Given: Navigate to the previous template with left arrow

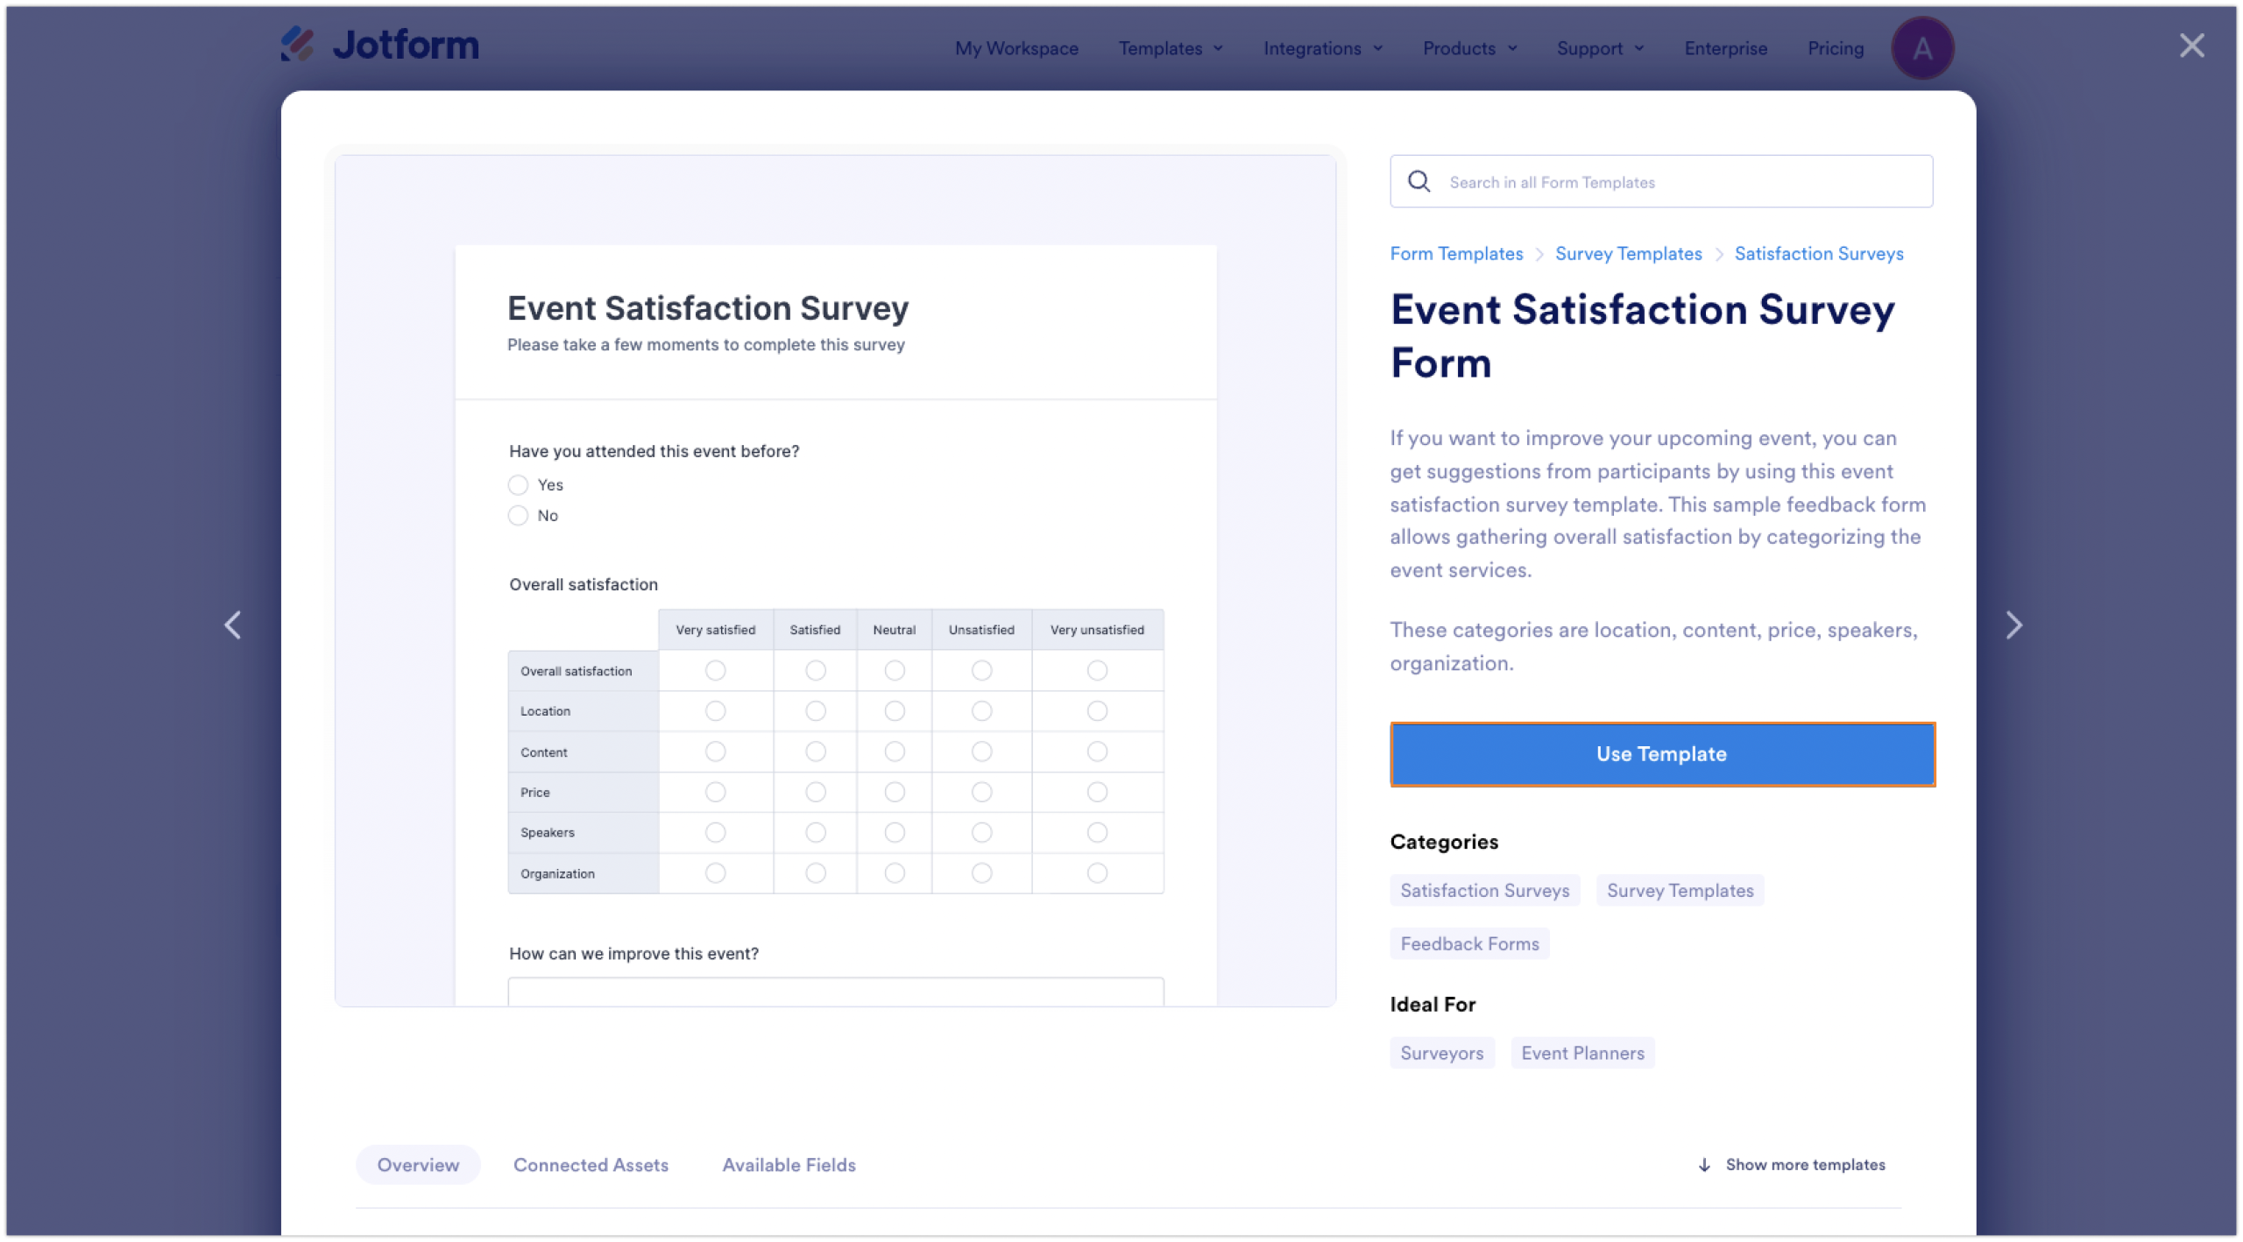Looking at the screenshot, I should (233, 625).
